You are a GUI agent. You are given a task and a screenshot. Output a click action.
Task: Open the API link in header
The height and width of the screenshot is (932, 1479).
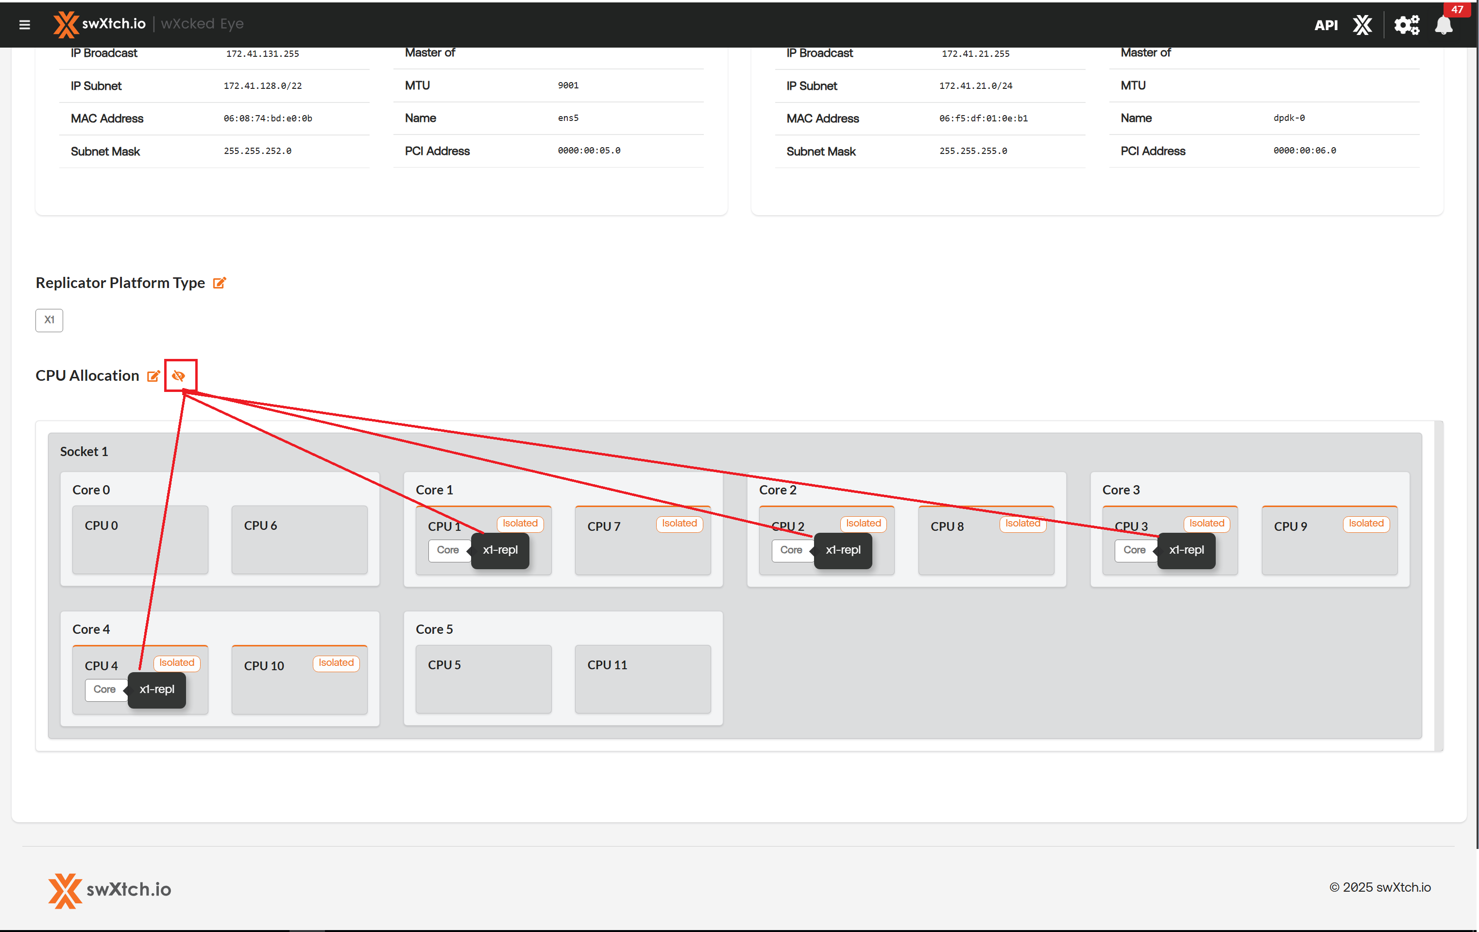pyautogui.click(x=1326, y=25)
